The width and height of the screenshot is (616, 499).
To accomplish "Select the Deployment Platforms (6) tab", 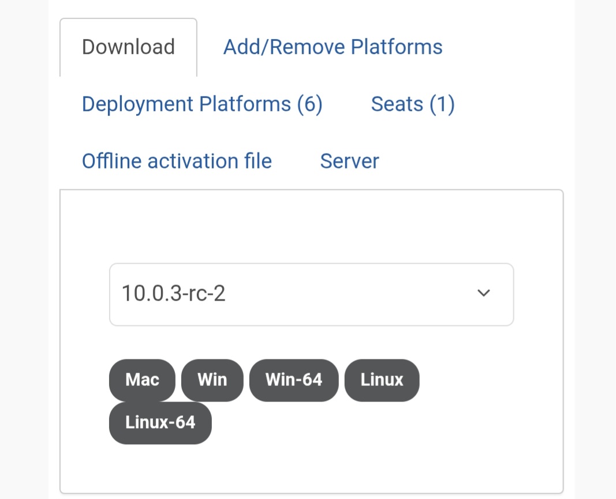I will (202, 104).
